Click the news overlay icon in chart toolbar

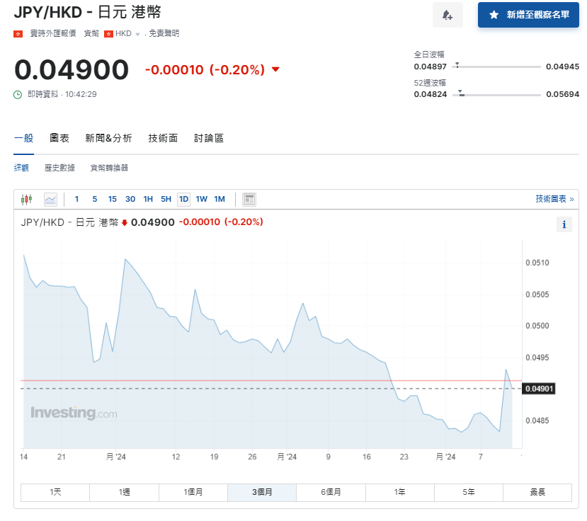[249, 199]
